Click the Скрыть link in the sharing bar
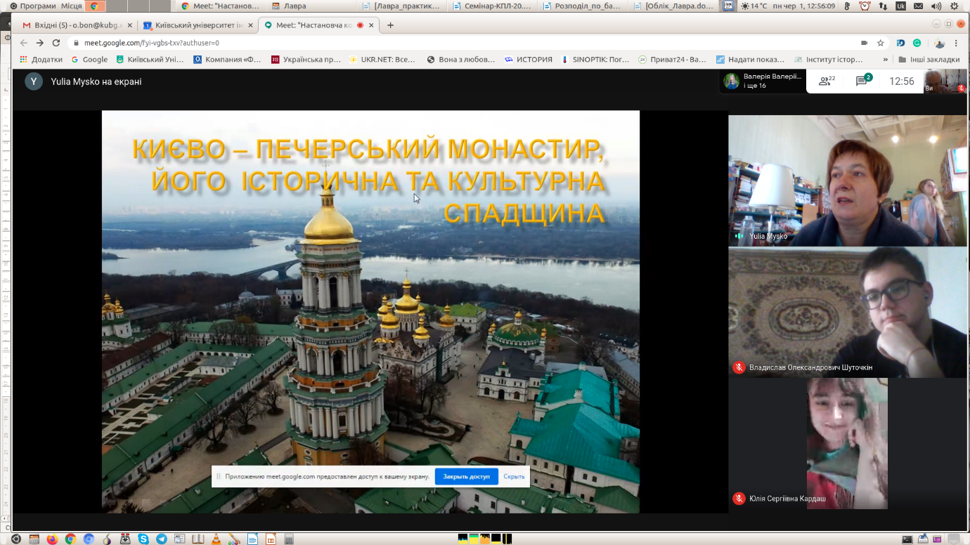This screenshot has width=970, height=545. click(x=514, y=476)
